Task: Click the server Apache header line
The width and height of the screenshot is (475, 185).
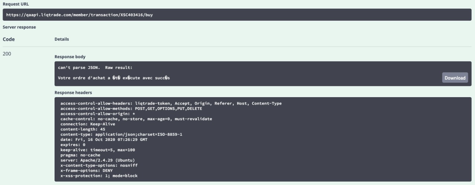Action: [x=97, y=160]
